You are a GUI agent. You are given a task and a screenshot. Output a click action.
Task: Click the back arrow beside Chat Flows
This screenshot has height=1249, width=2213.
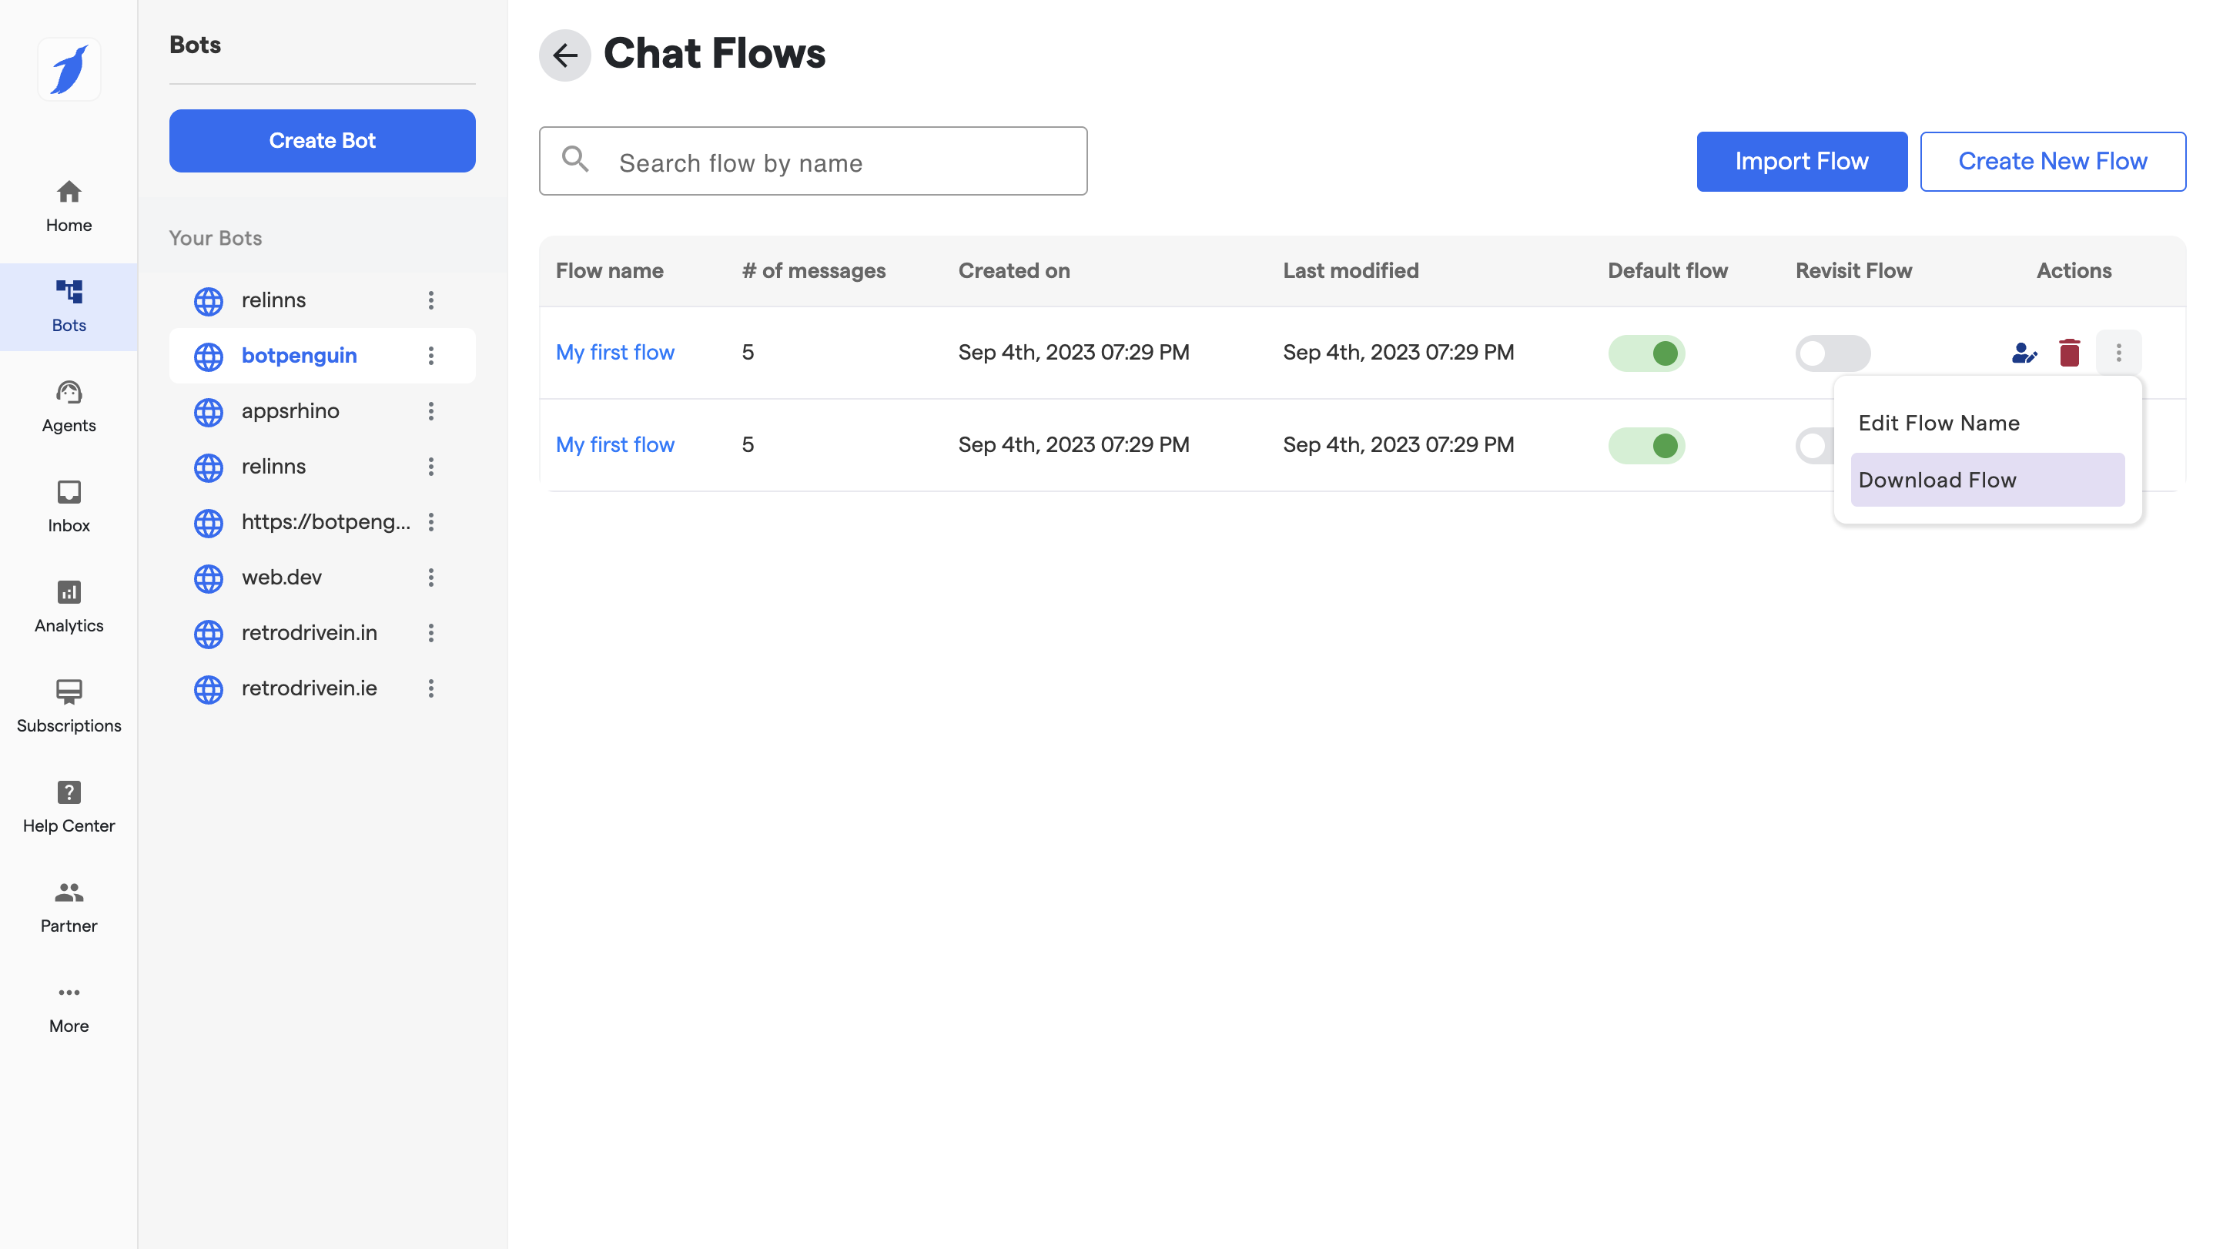point(564,55)
